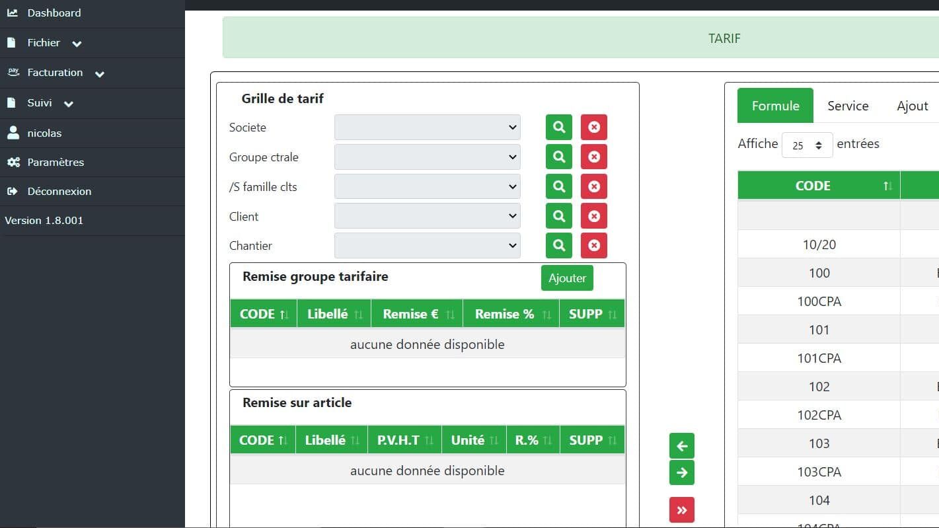
Task: Open the Client dropdown list
Action: tap(427, 216)
